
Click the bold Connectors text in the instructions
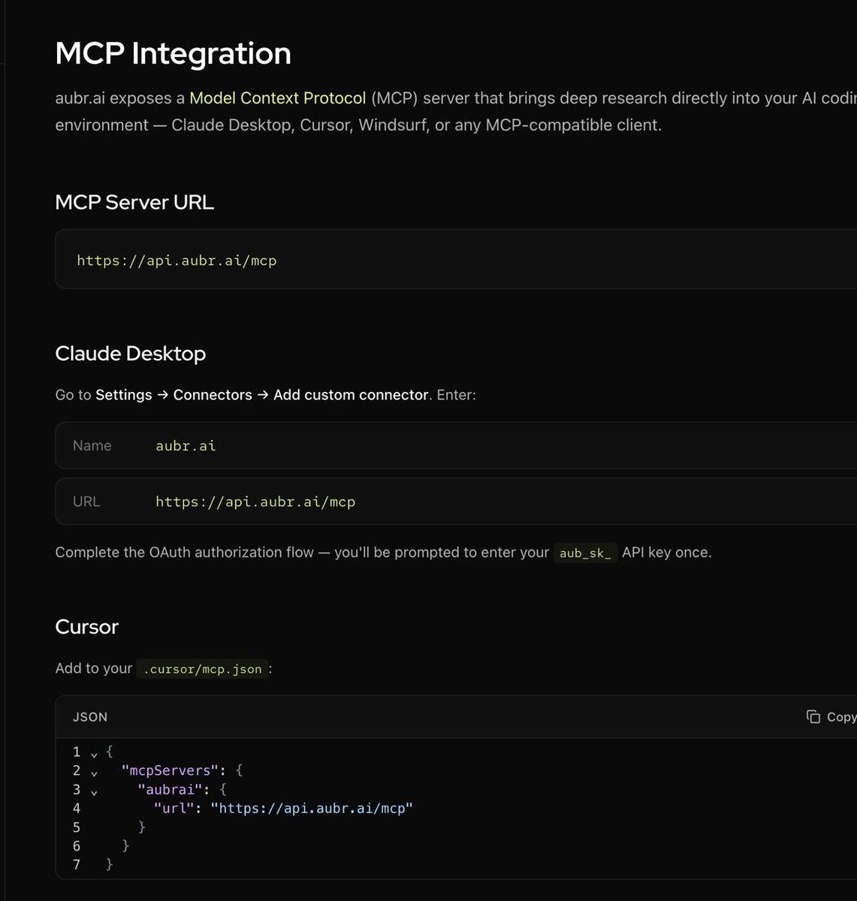tap(213, 395)
